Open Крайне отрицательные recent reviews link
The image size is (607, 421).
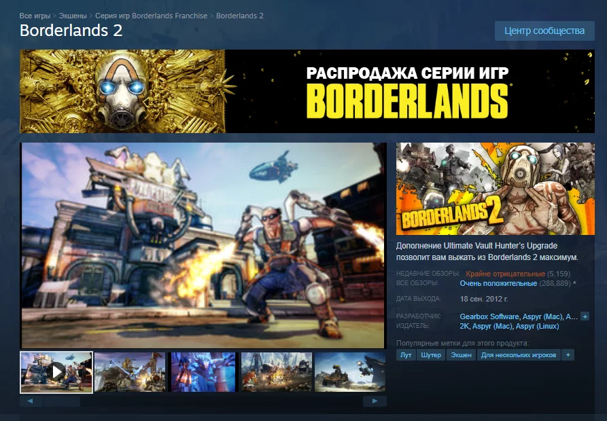point(505,274)
